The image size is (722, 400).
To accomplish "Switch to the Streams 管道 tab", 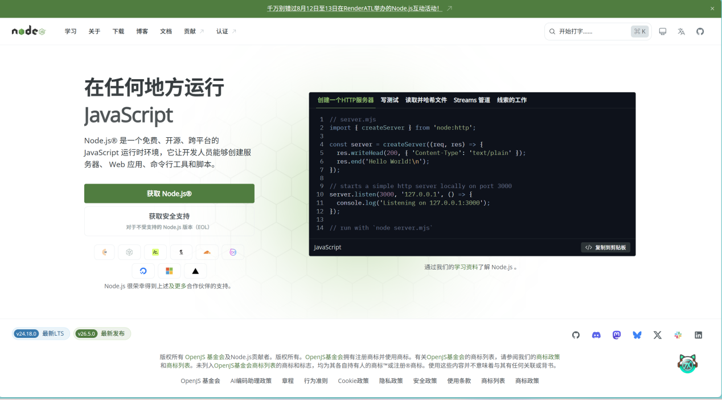I will tap(471, 100).
